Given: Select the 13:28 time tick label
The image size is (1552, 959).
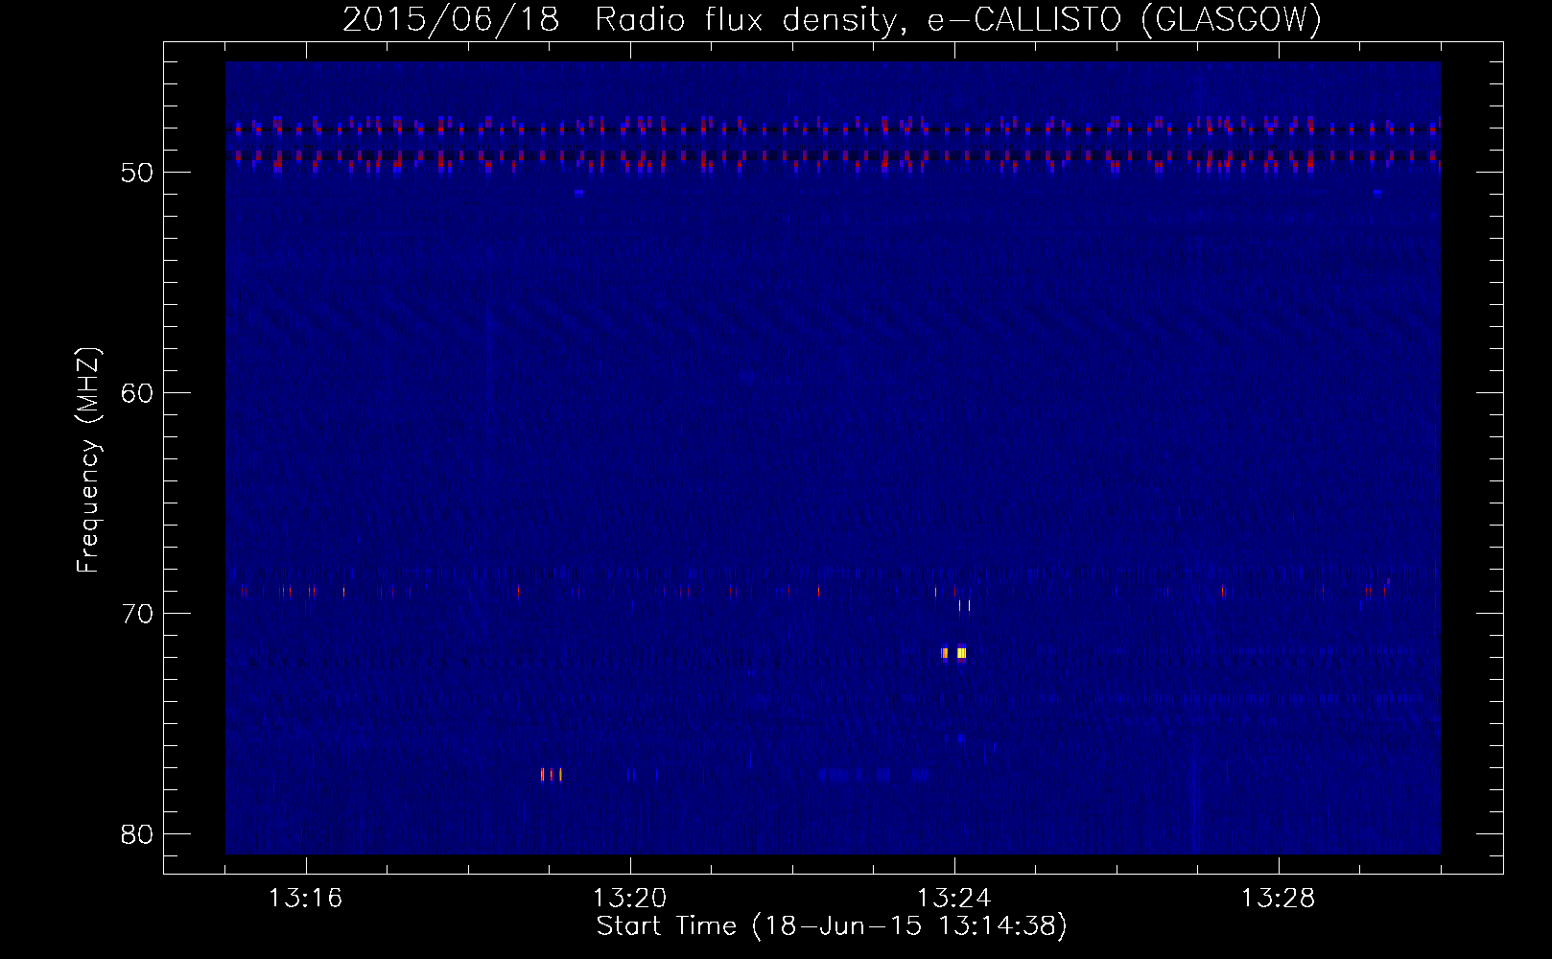Looking at the screenshot, I should 1279,899.
